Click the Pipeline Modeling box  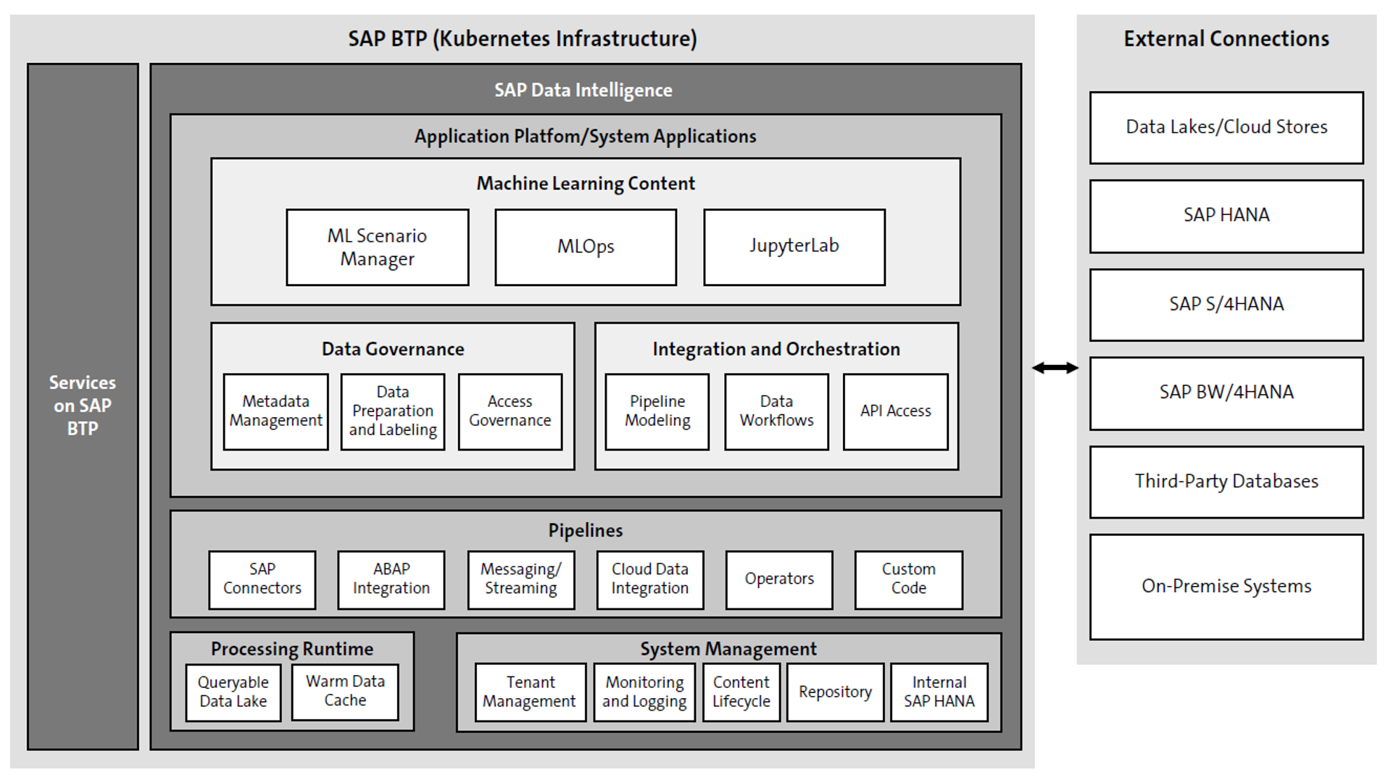point(657,411)
